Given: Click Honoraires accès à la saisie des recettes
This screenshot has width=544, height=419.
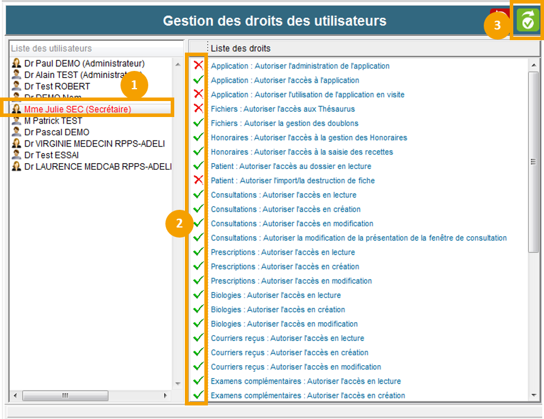Looking at the screenshot, I should (x=302, y=152).
